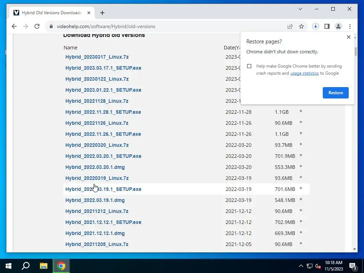The height and width of the screenshot is (273, 364).
Task: Select the Hybrid_20211205_Linux.7z link
Action: coord(97,244)
